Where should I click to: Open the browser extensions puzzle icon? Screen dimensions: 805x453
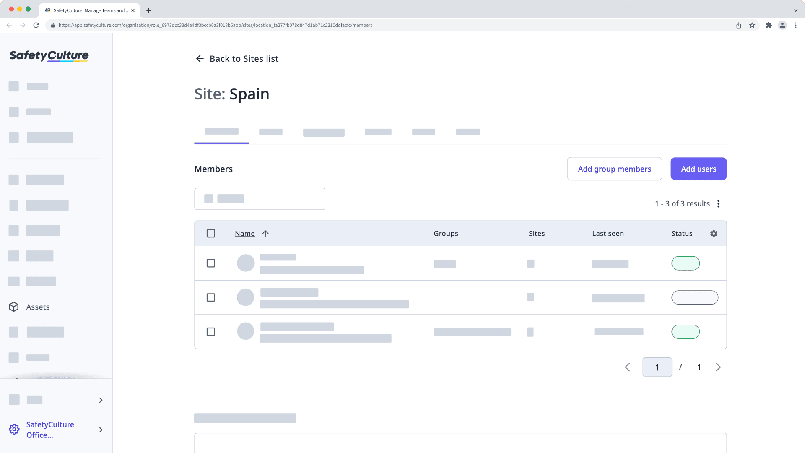[x=769, y=25]
